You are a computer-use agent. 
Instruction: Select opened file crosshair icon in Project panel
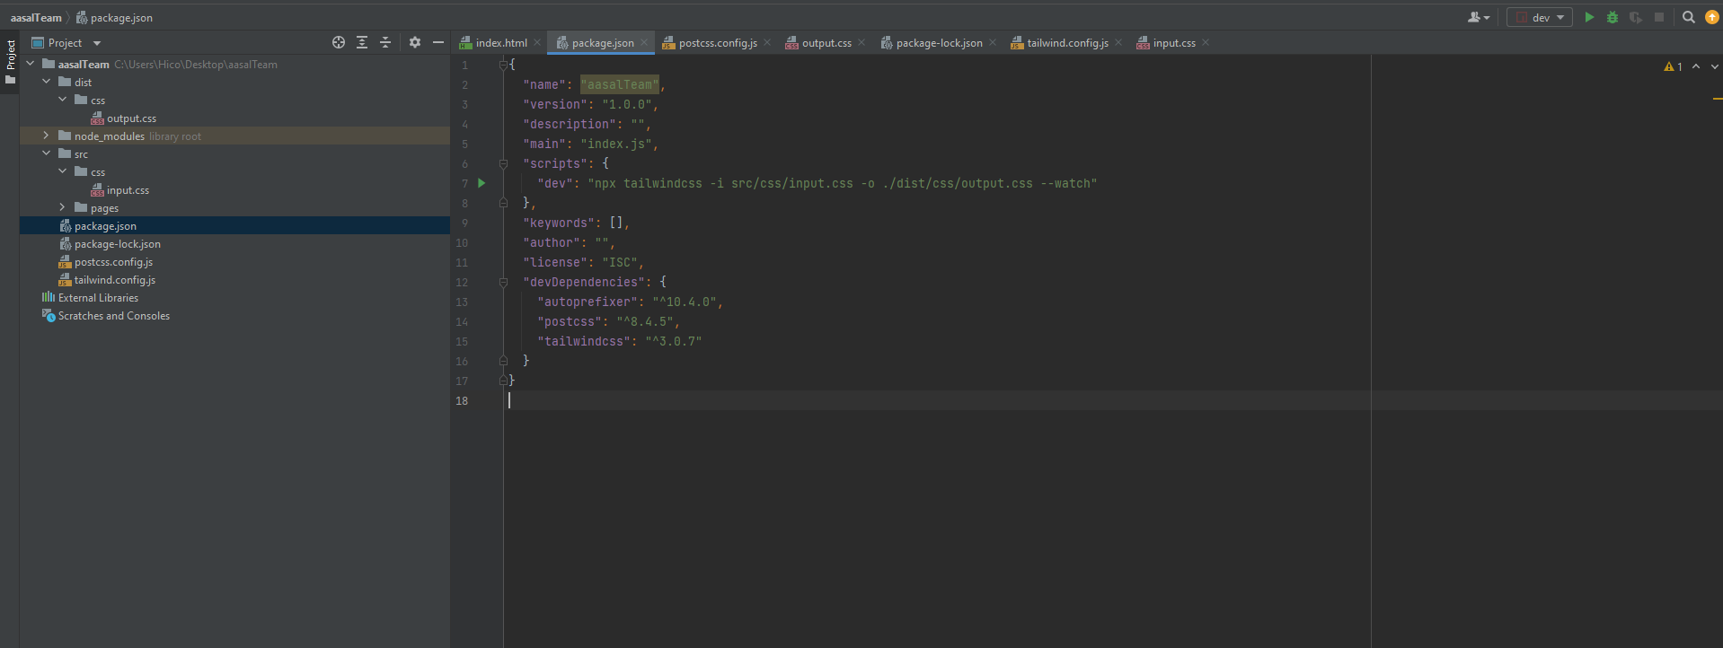(339, 42)
